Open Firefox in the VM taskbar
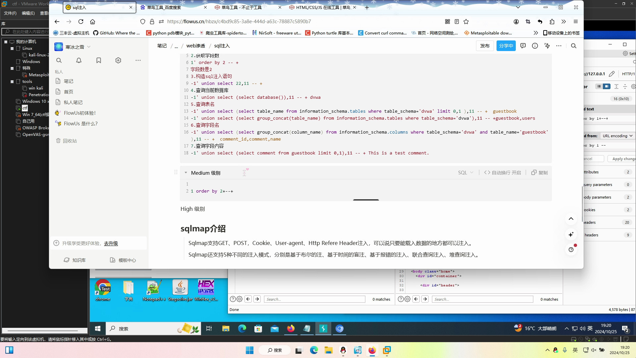This screenshot has width=636, height=358. (291, 328)
